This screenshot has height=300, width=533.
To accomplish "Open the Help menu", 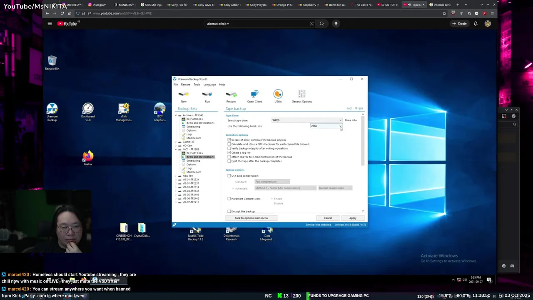I will [x=222, y=85].
